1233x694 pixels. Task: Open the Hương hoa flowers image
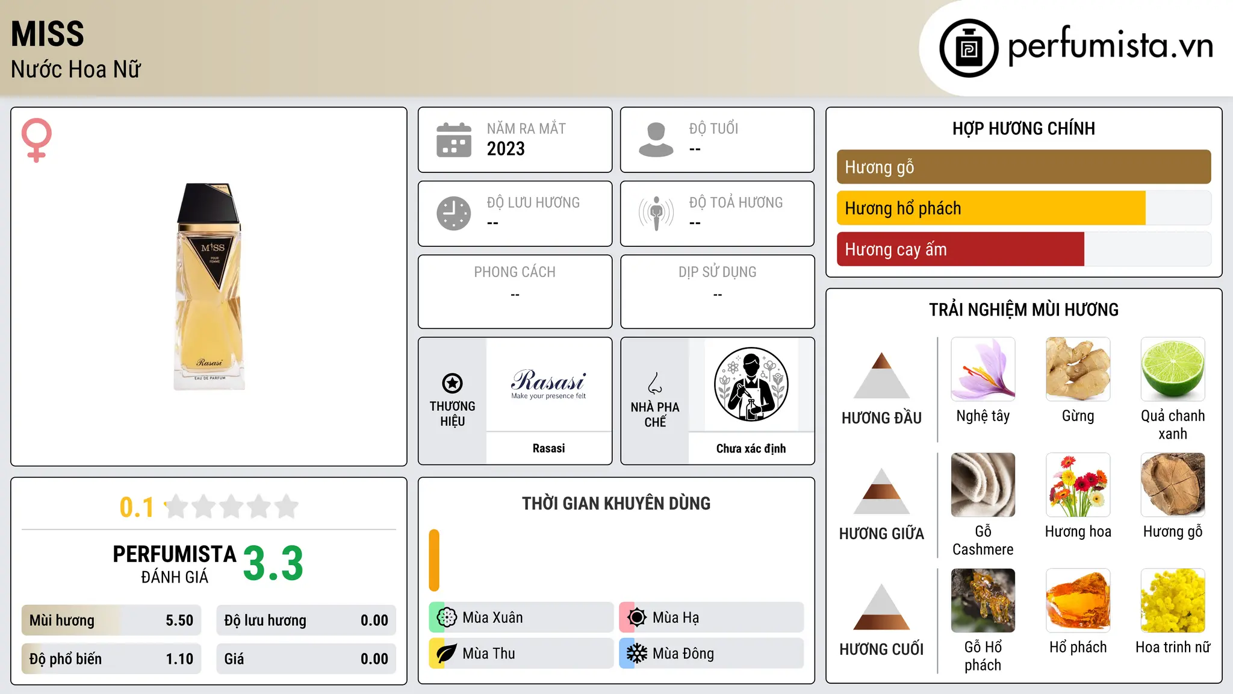pyautogui.click(x=1078, y=485)
